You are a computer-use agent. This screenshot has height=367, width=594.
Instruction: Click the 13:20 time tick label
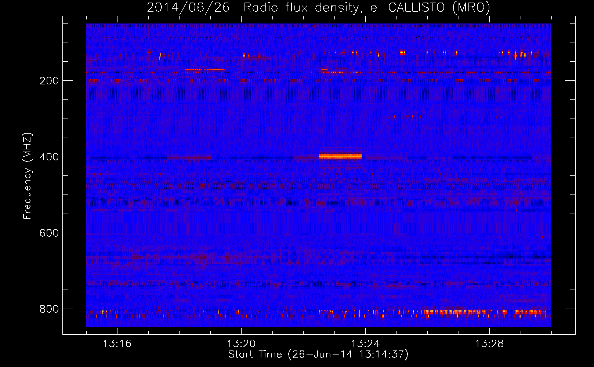click(241, 344)
